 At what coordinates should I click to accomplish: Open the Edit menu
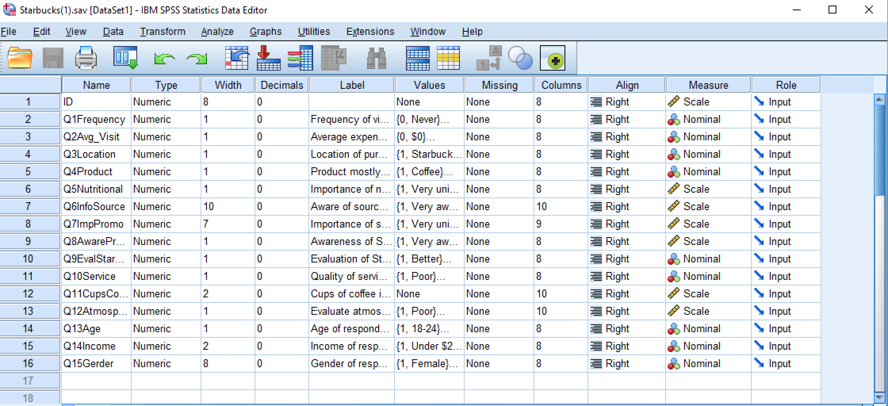pos(42,31)
